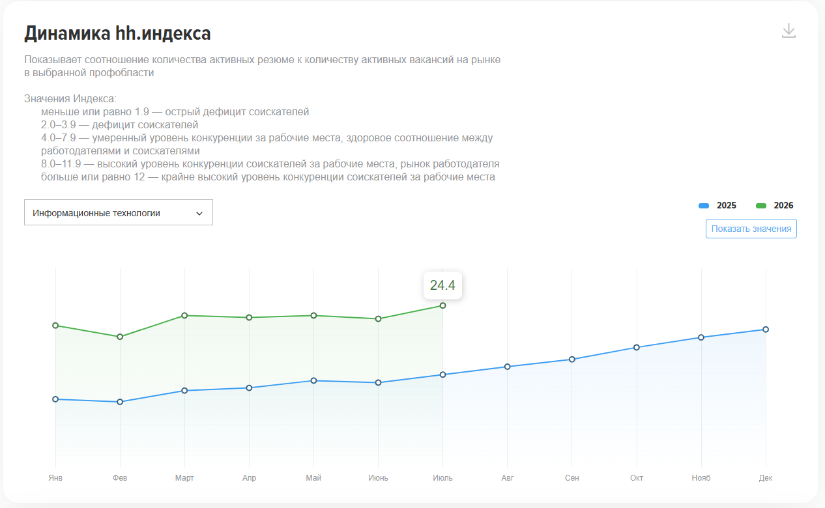Open the Информационные технологии profession dropdown

click(119, 212)
